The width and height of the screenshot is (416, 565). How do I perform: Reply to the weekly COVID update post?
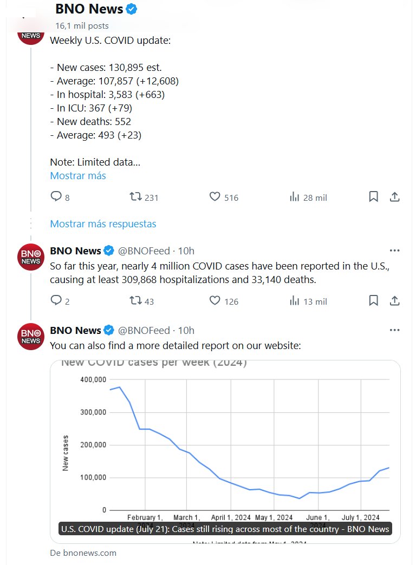(56, 197)
